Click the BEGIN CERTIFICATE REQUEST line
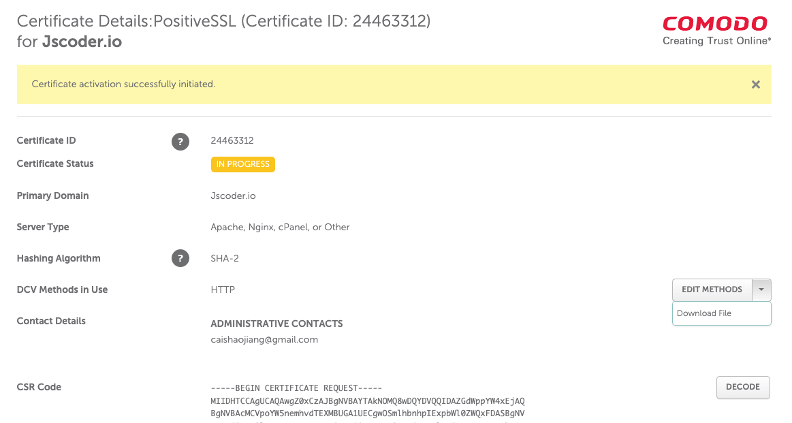Image resolution: width=792 pixels, height=423 pixels. [x=296, y=388]
